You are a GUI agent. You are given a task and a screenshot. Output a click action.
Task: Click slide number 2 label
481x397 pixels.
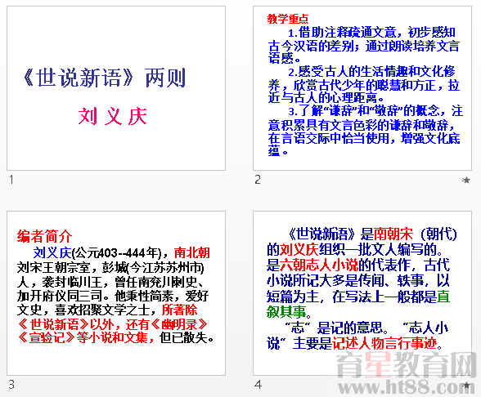click(258, 180)
